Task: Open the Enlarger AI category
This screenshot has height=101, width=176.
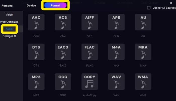Action: (x=9, y=36)
